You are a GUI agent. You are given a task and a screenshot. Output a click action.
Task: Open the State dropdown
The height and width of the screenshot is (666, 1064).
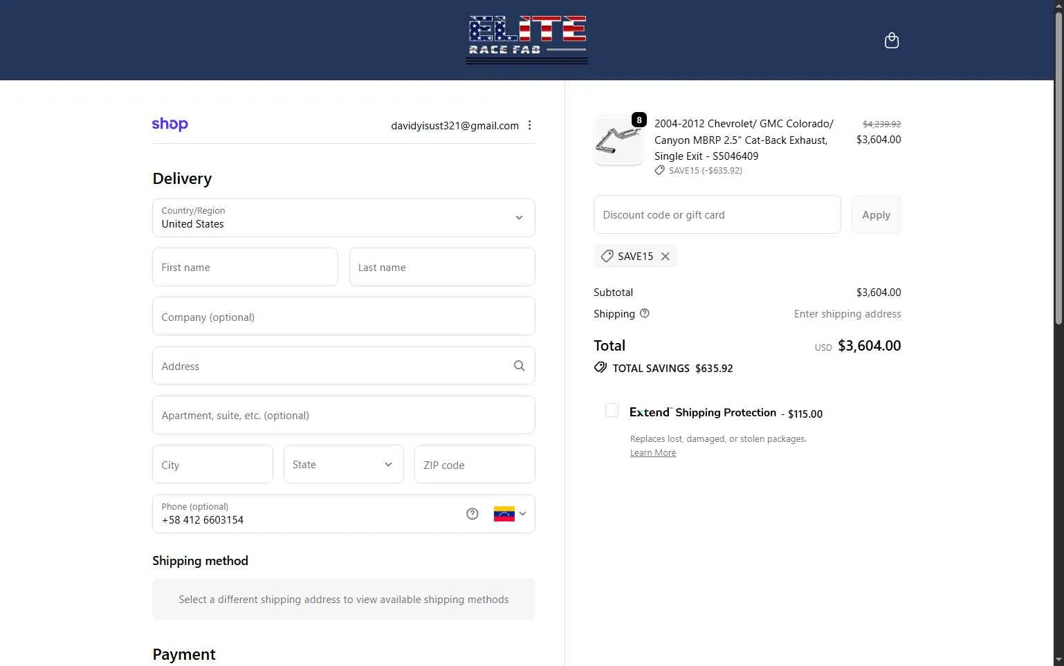point(344,464)
